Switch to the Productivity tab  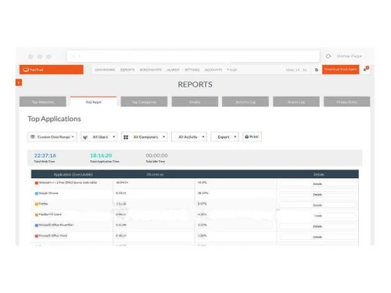click(x=346, y=102)
